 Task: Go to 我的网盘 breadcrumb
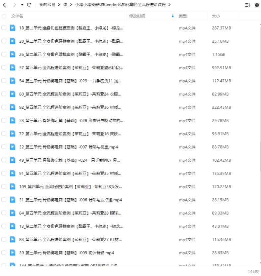[47, 5]
